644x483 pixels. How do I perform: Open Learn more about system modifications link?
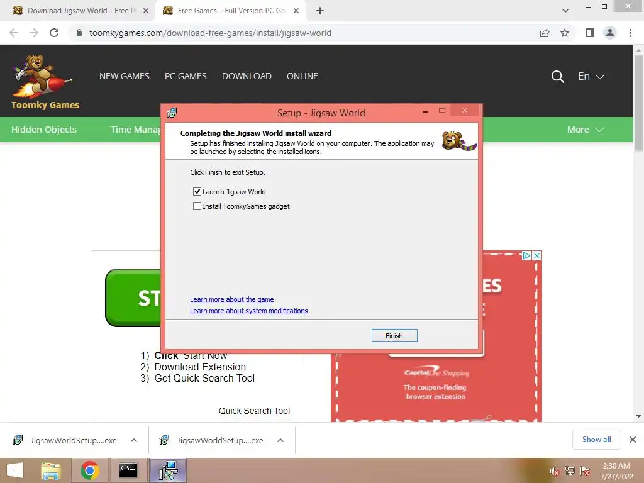pos(249,311)
